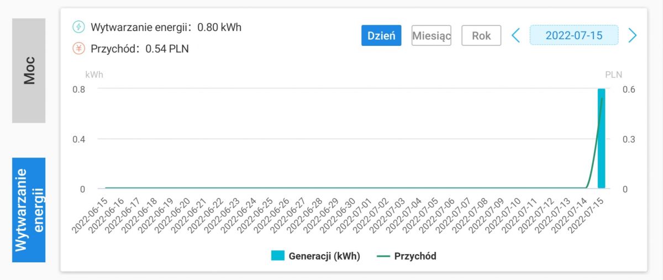Viewport: 663px width, 280px height.
Task: Switch to Wytwarzanie energii tab
Action: click(29, 210)
